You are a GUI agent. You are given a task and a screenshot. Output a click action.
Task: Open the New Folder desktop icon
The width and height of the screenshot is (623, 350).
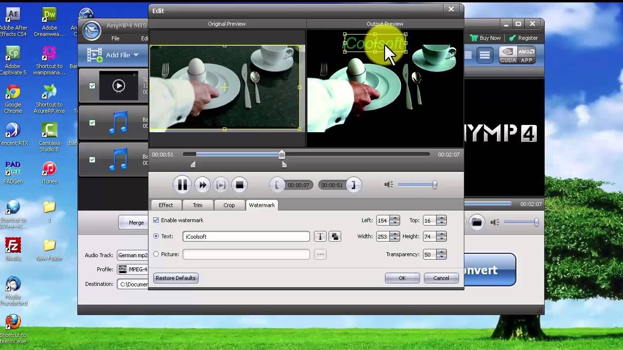click(x=49, y=249)
